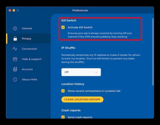Close the Preferences window with red button
Screen dimensions: 160x125
(10, 11)
